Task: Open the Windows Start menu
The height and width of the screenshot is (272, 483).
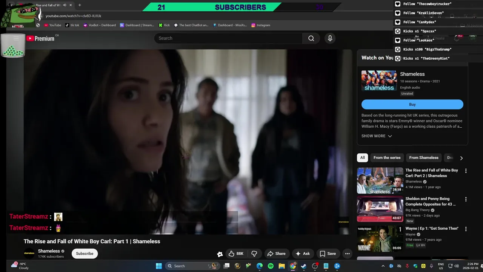Action: click(159, 266)
